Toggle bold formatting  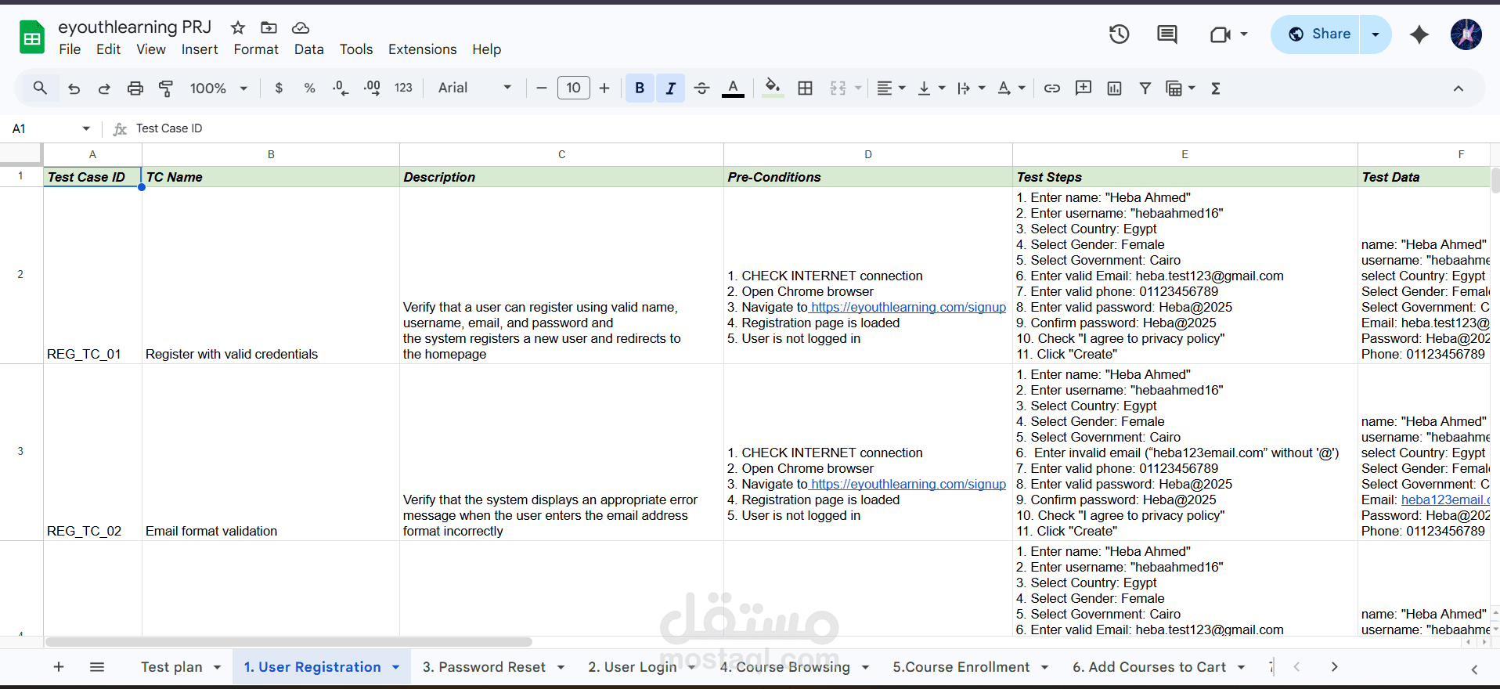point(640,88)
